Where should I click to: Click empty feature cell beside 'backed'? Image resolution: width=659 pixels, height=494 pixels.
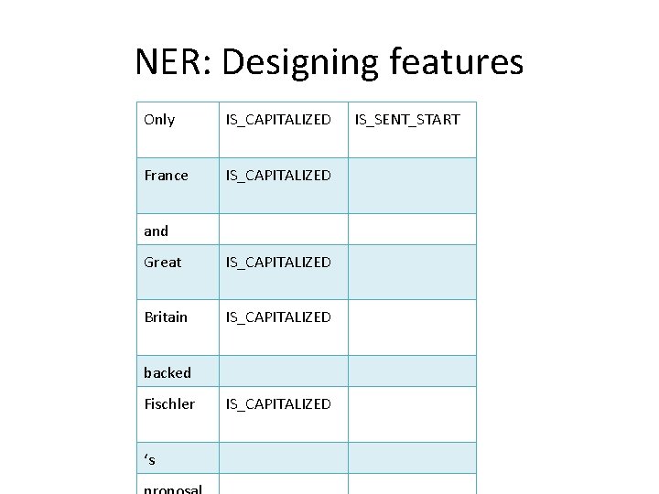(x=283, y=370)
